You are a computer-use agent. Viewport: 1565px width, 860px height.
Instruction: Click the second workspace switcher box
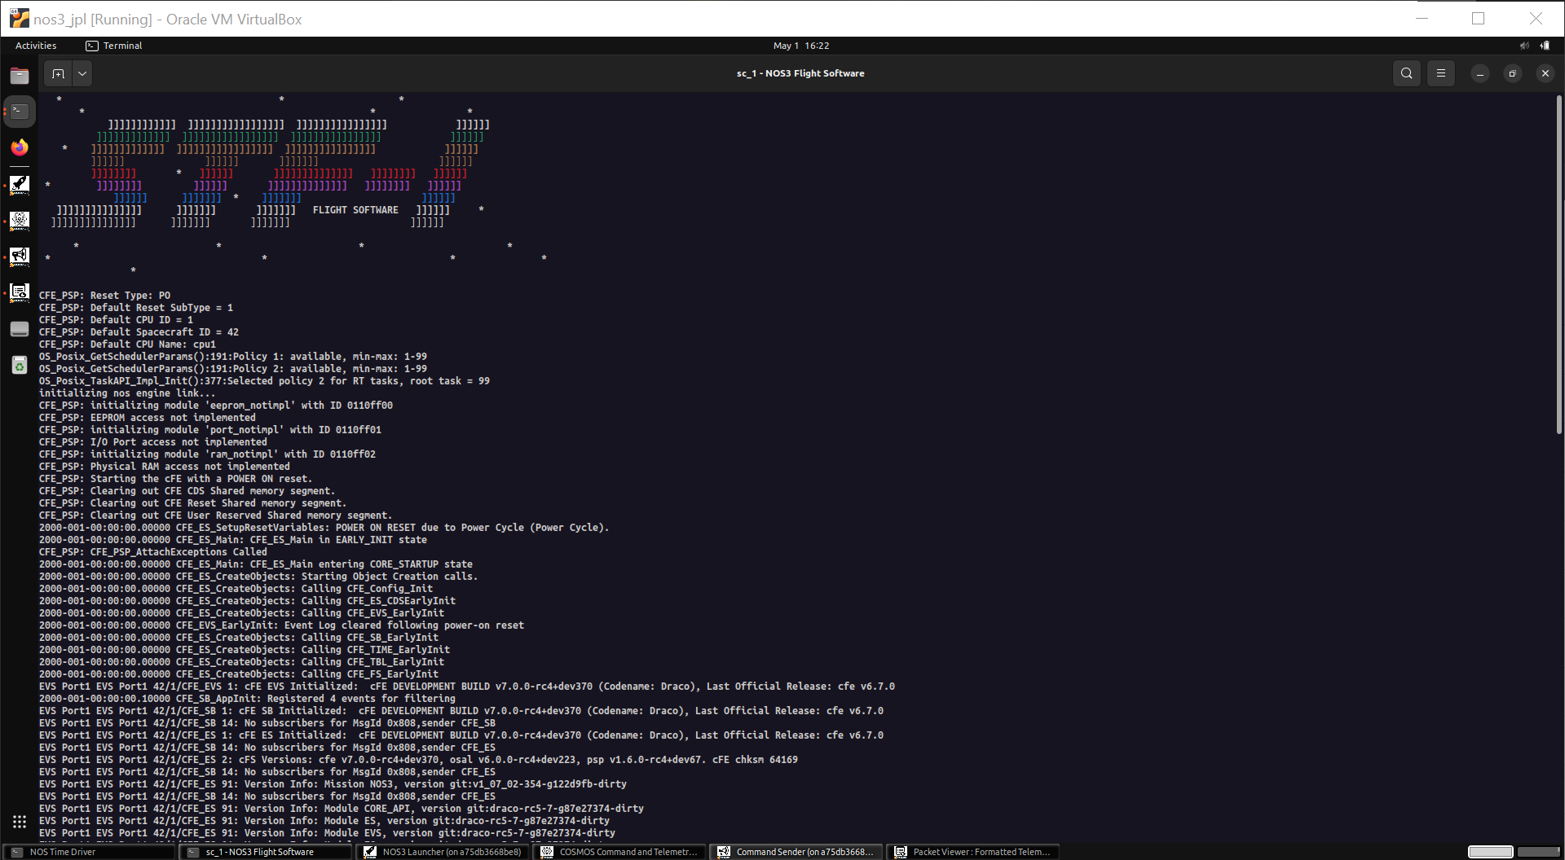tap(1538, 852)
